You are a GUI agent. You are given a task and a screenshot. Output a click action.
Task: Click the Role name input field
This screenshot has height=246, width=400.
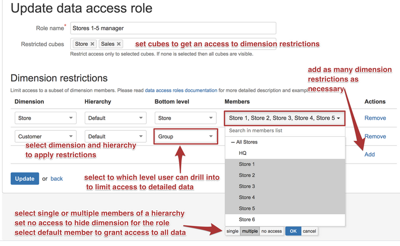tap(173, 28)
